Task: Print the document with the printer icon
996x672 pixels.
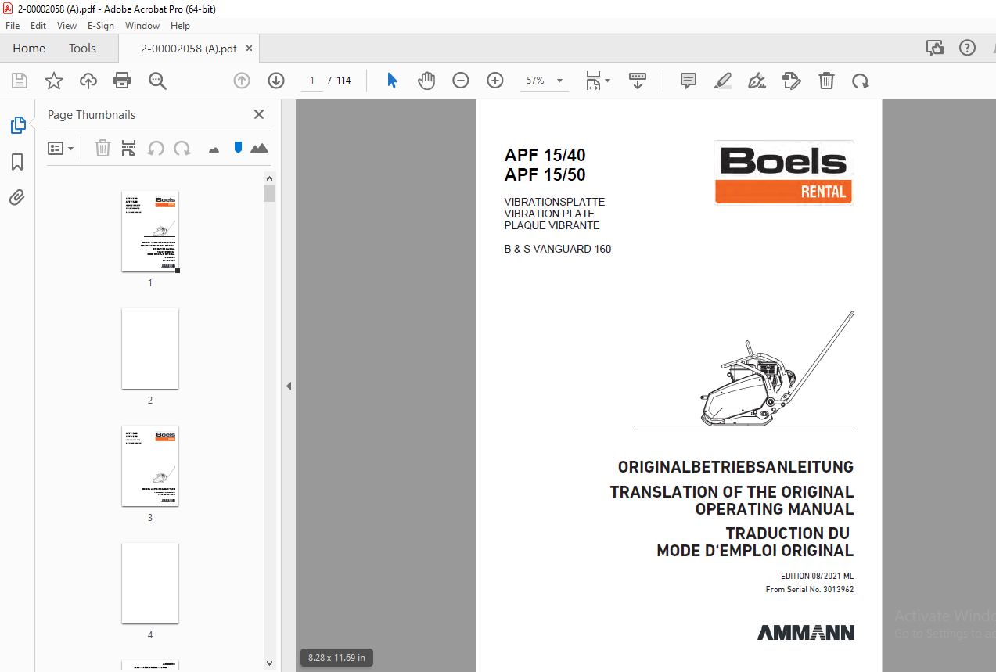Action: click(x=122, y=81)
